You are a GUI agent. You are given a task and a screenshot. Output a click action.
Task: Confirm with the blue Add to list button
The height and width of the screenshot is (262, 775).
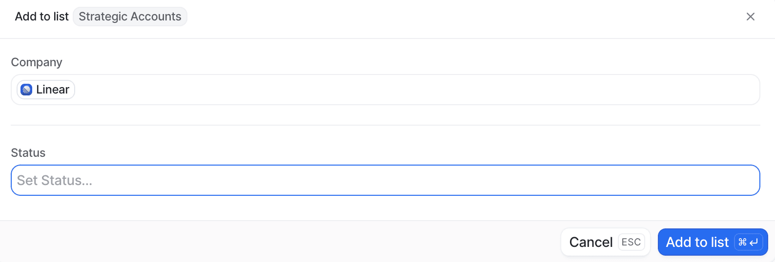(x=698, y=242)
